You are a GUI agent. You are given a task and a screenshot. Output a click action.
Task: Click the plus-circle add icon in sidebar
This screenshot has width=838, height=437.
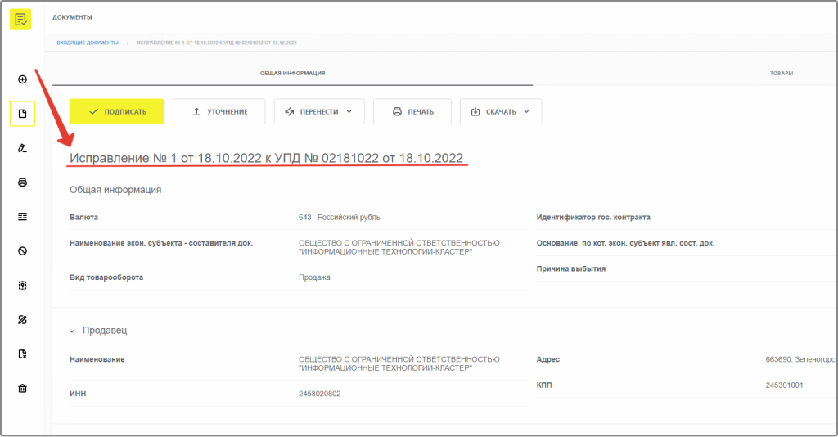coord(22,79)
